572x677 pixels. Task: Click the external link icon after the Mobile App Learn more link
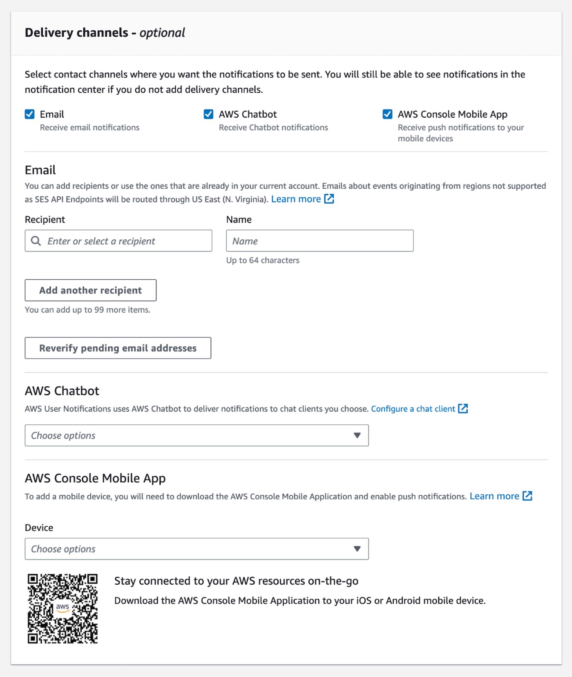tap(527, 496)
